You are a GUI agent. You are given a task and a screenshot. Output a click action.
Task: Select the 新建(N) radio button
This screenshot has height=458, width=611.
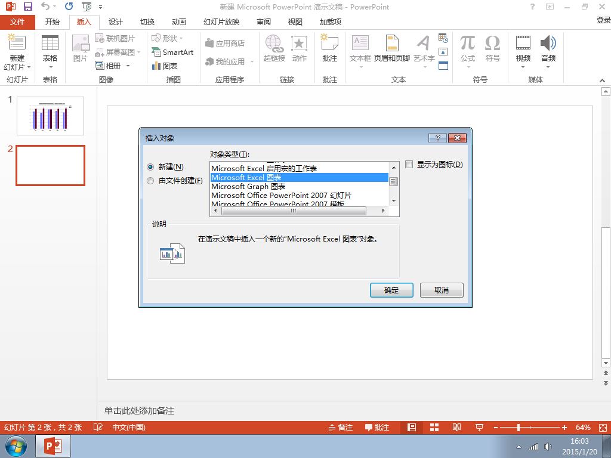point(150,167)
